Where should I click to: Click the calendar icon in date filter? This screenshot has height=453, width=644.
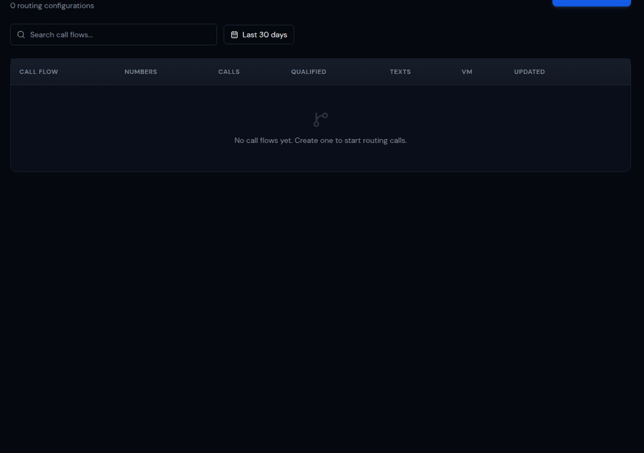(234, 35)
